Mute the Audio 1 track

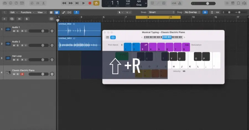[14, 31]
